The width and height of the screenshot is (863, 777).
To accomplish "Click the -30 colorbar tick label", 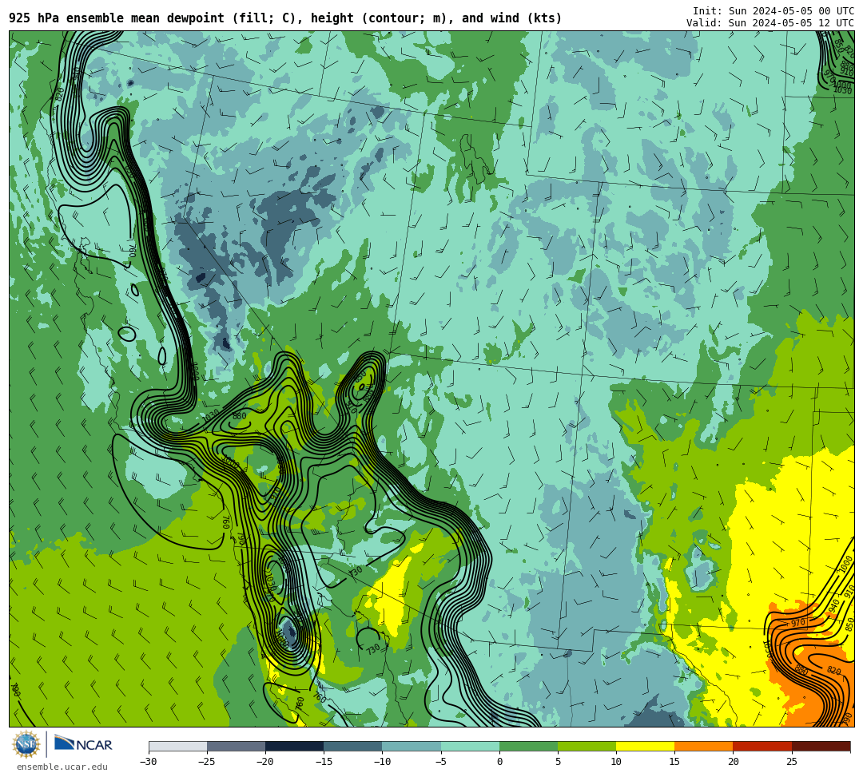I will (x=149, y=762).
